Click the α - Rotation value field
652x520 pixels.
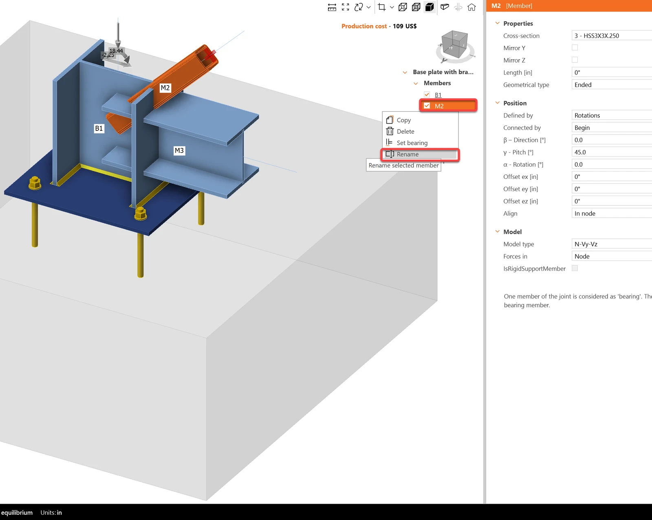[612, 164]
